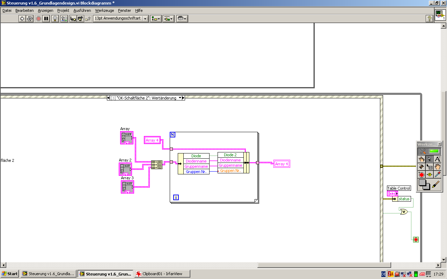
Task: Select Diode element in Unbundle By Name
Action: [196, 156]
